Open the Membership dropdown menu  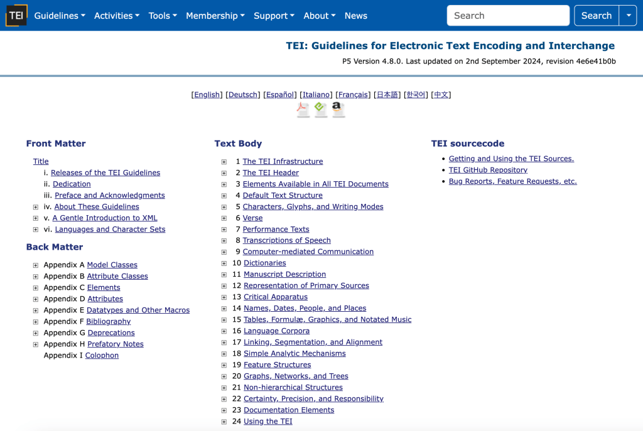point(215,16)
